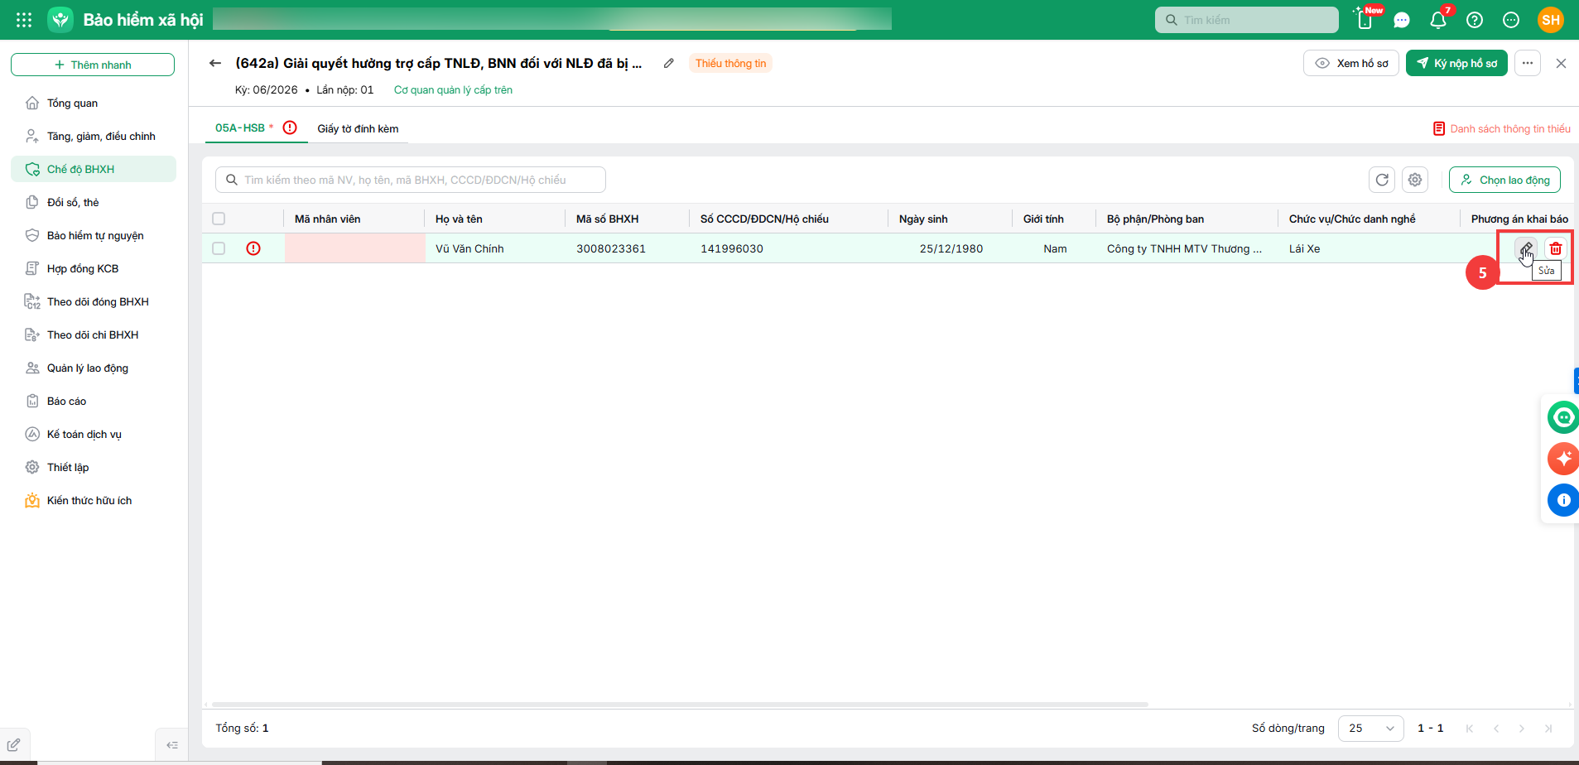1579x765 pixels.
Task: Open Kế toán dịch vụ
Action: coord(93,434)
